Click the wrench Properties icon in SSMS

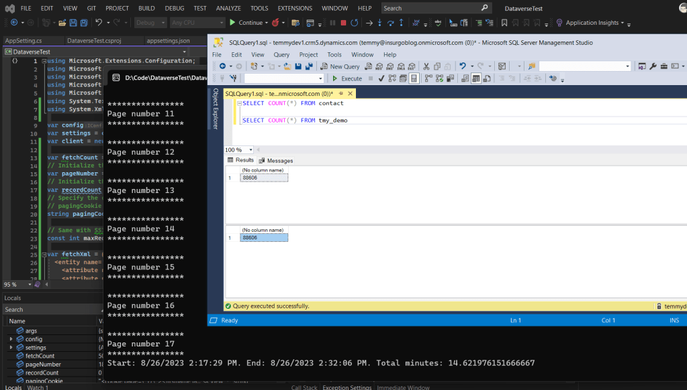pyautogui.click(x=653, y=66)
